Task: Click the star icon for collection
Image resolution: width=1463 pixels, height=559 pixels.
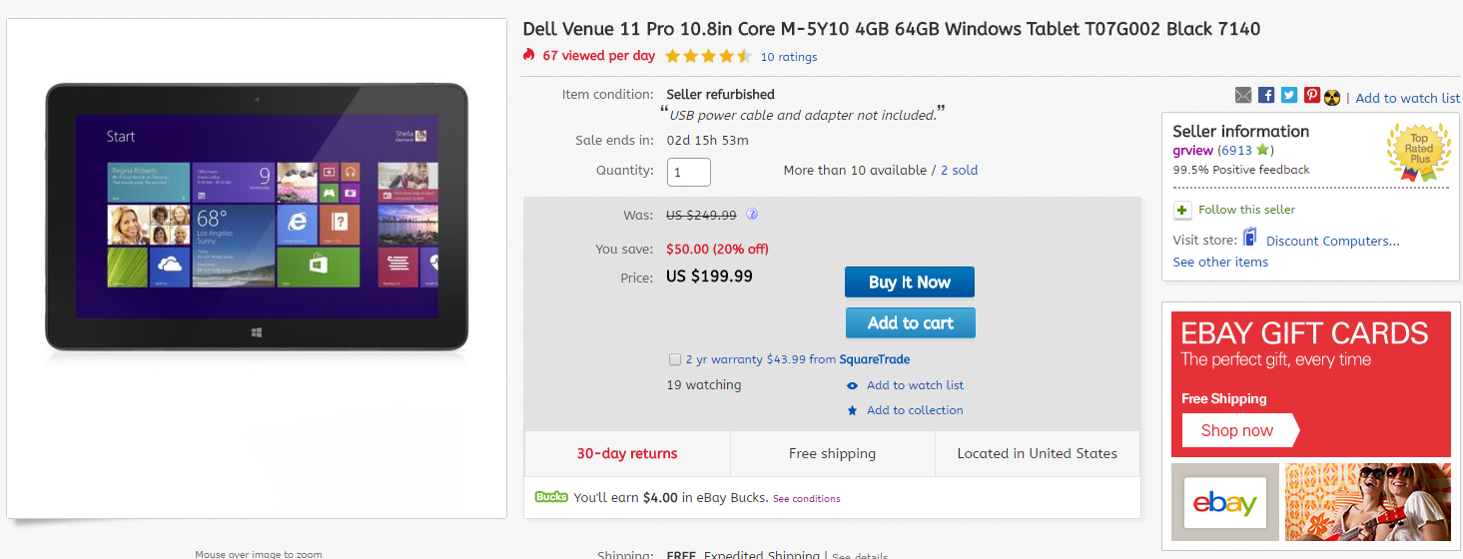Action: point(852,410)
